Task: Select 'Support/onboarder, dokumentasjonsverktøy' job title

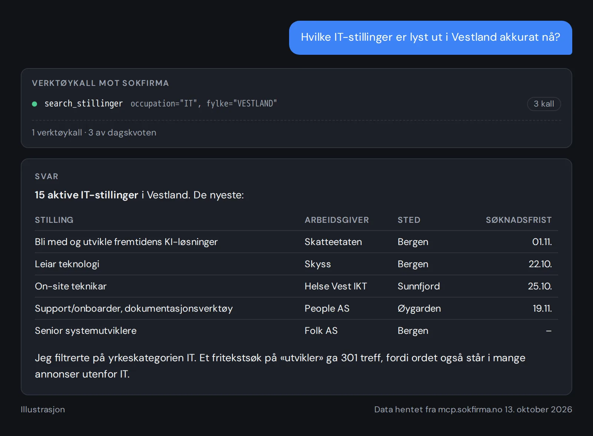Action: click(134, 309)
